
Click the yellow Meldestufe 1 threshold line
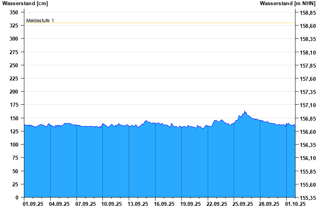click(x=160, y=23)
